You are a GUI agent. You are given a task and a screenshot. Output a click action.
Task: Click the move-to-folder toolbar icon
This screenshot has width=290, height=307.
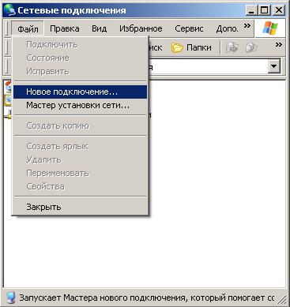(x=232, y=47)
